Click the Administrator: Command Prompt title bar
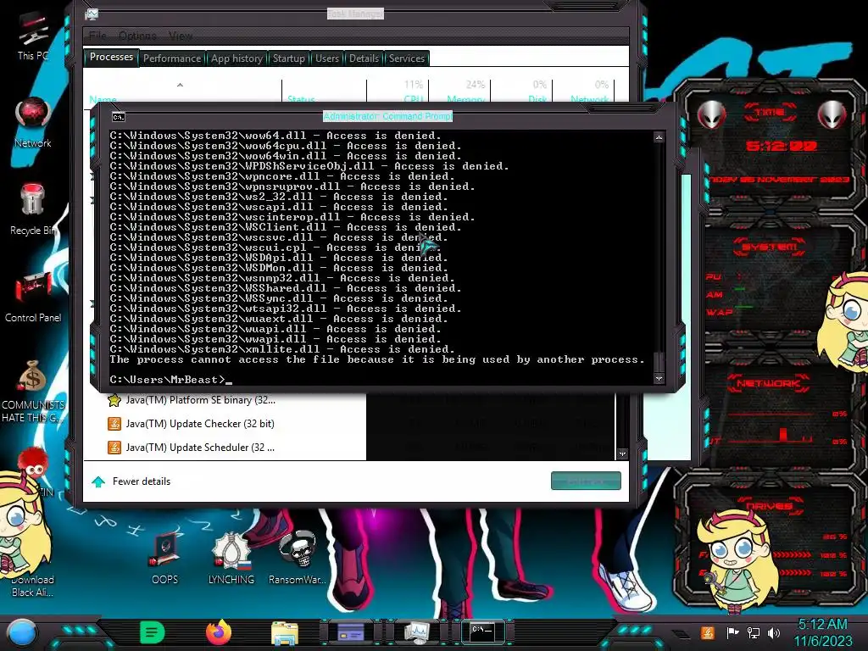Image resolution: width=868 pixels, height=651 pixels. 387,116
